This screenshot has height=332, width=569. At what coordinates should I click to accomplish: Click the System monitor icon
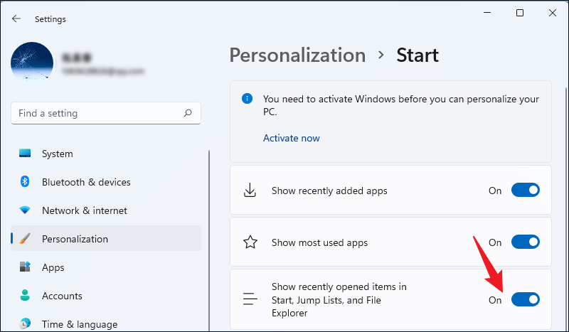pos(25,153)
